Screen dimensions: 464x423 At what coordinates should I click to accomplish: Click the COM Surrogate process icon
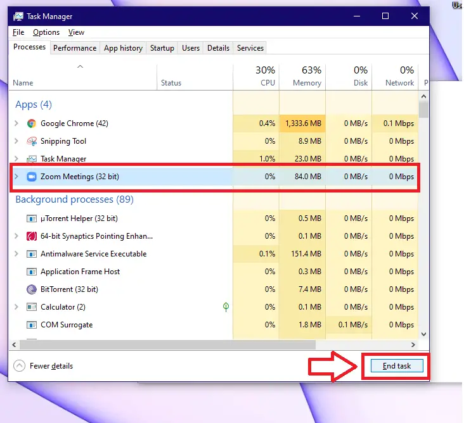[31, 325]
